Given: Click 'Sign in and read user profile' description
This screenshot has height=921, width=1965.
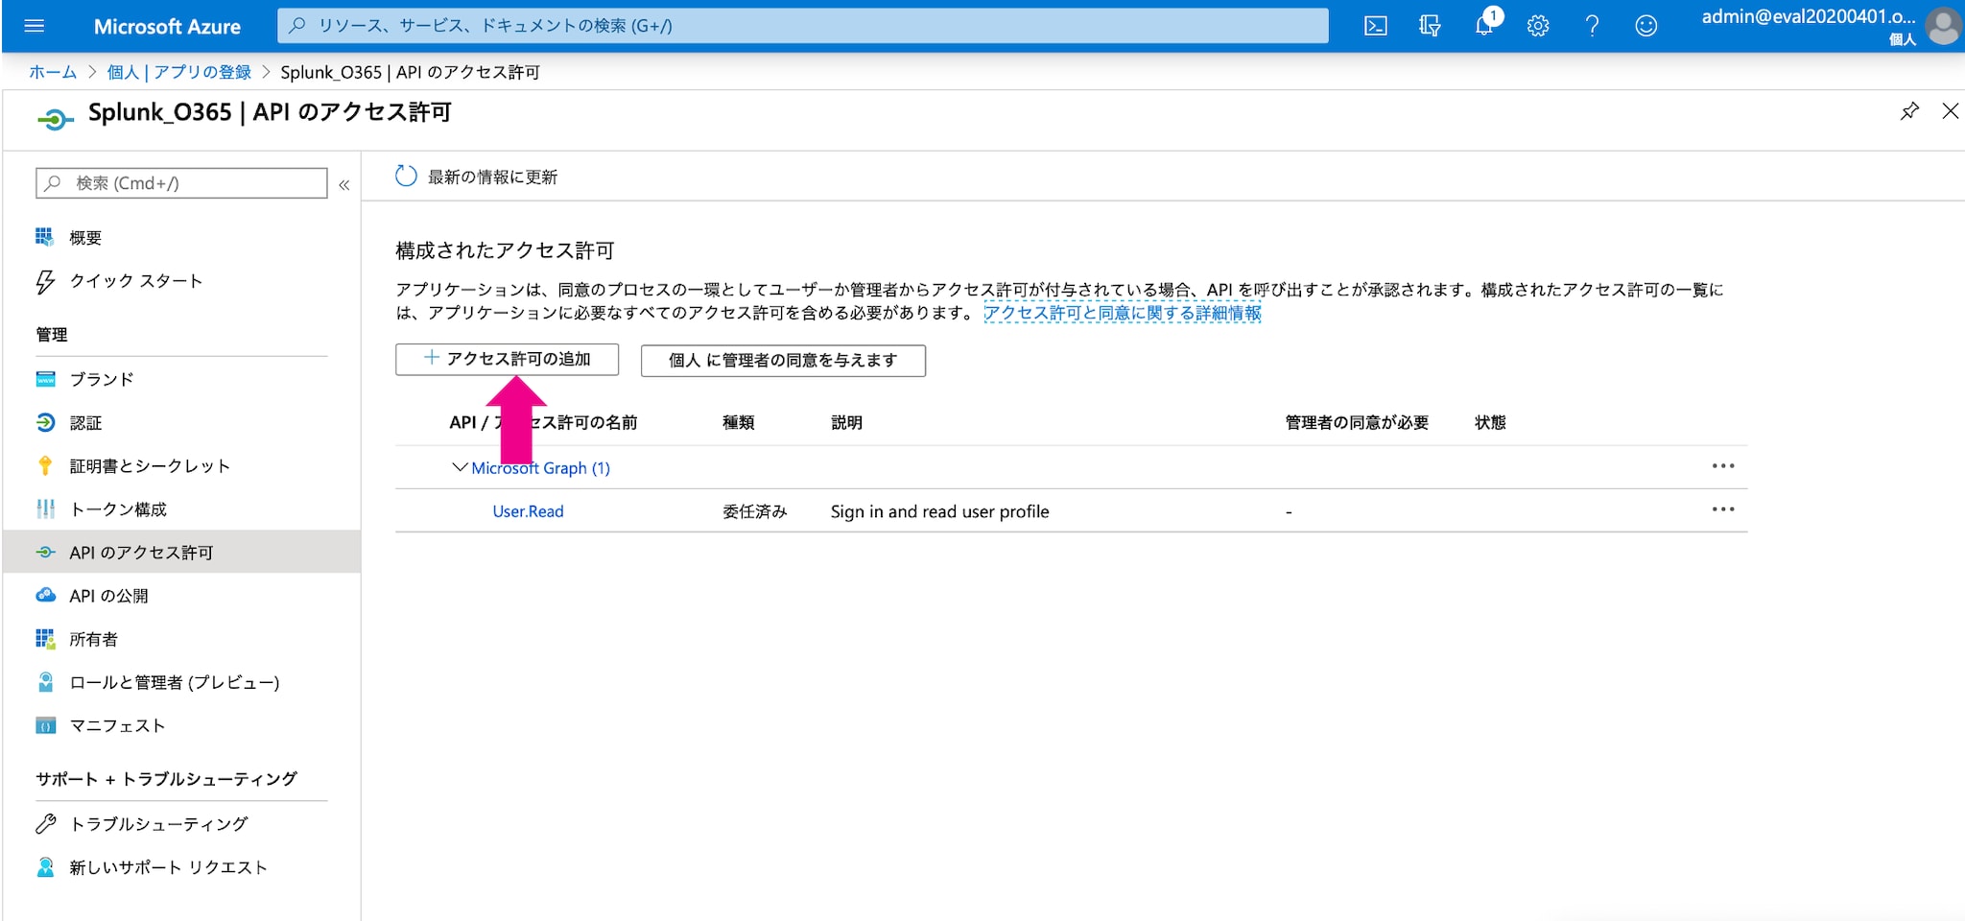Looking at the screenshot, I should pos(940,511).
